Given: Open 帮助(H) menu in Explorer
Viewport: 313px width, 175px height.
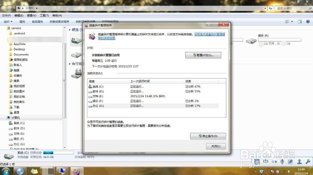Looking at the screenshot, I should [57, 15].
